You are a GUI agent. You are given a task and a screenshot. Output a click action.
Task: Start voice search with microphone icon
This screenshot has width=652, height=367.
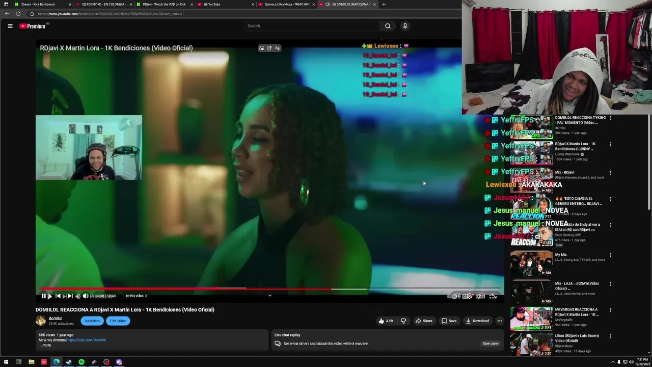(x=405, y=26)
